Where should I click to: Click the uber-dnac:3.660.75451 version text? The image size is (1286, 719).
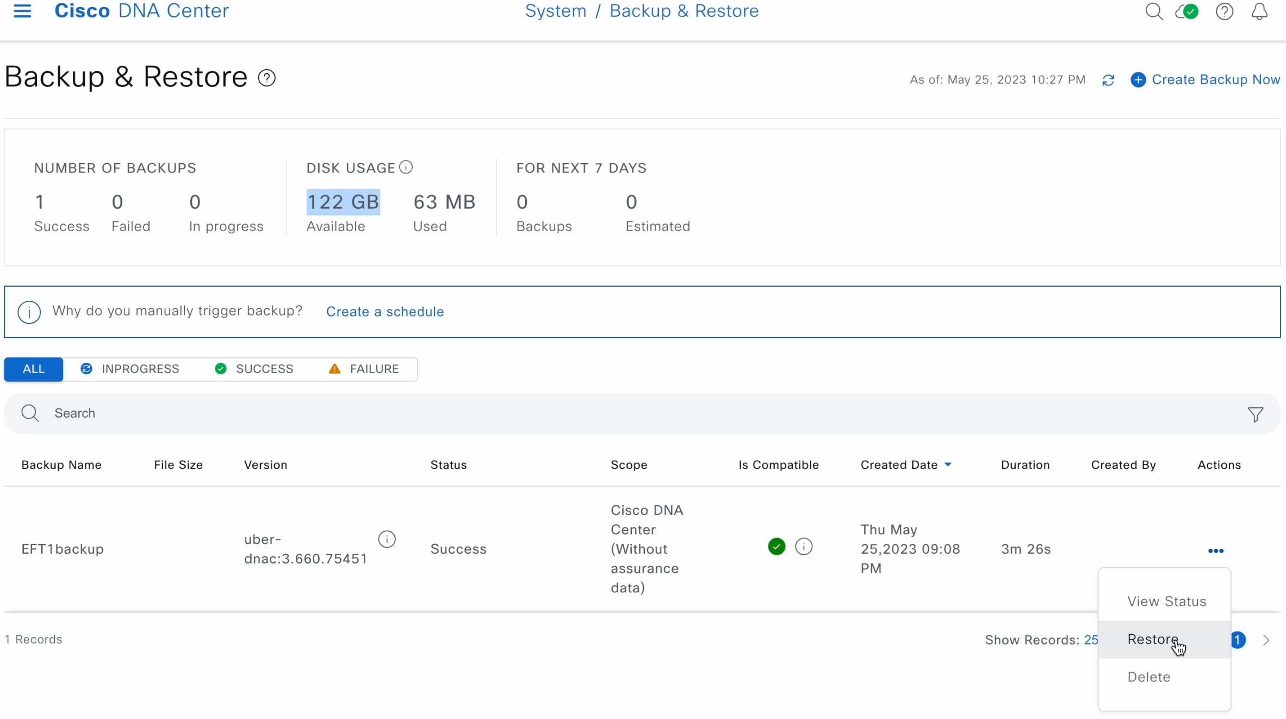click(306, 549)
